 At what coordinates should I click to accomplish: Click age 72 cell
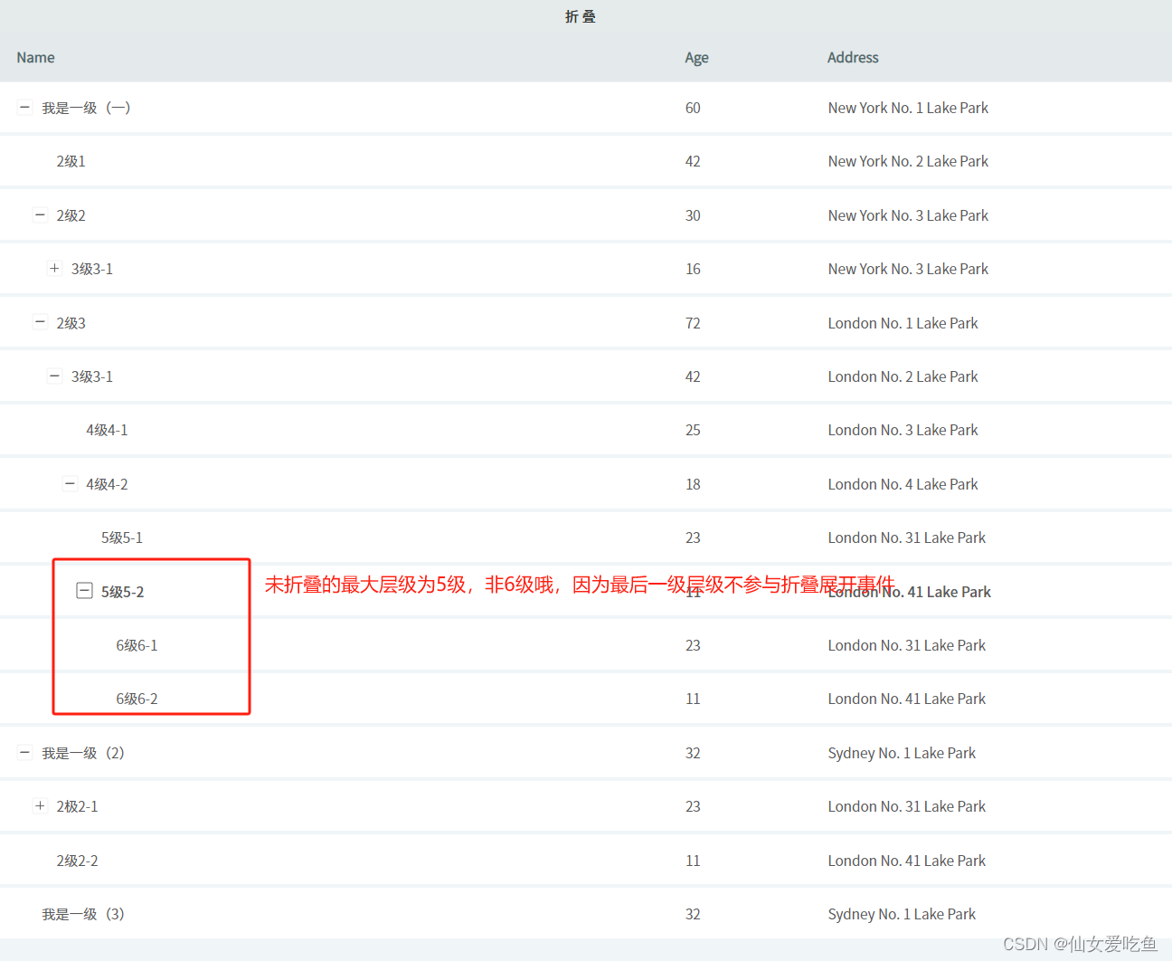click(693, 323)
